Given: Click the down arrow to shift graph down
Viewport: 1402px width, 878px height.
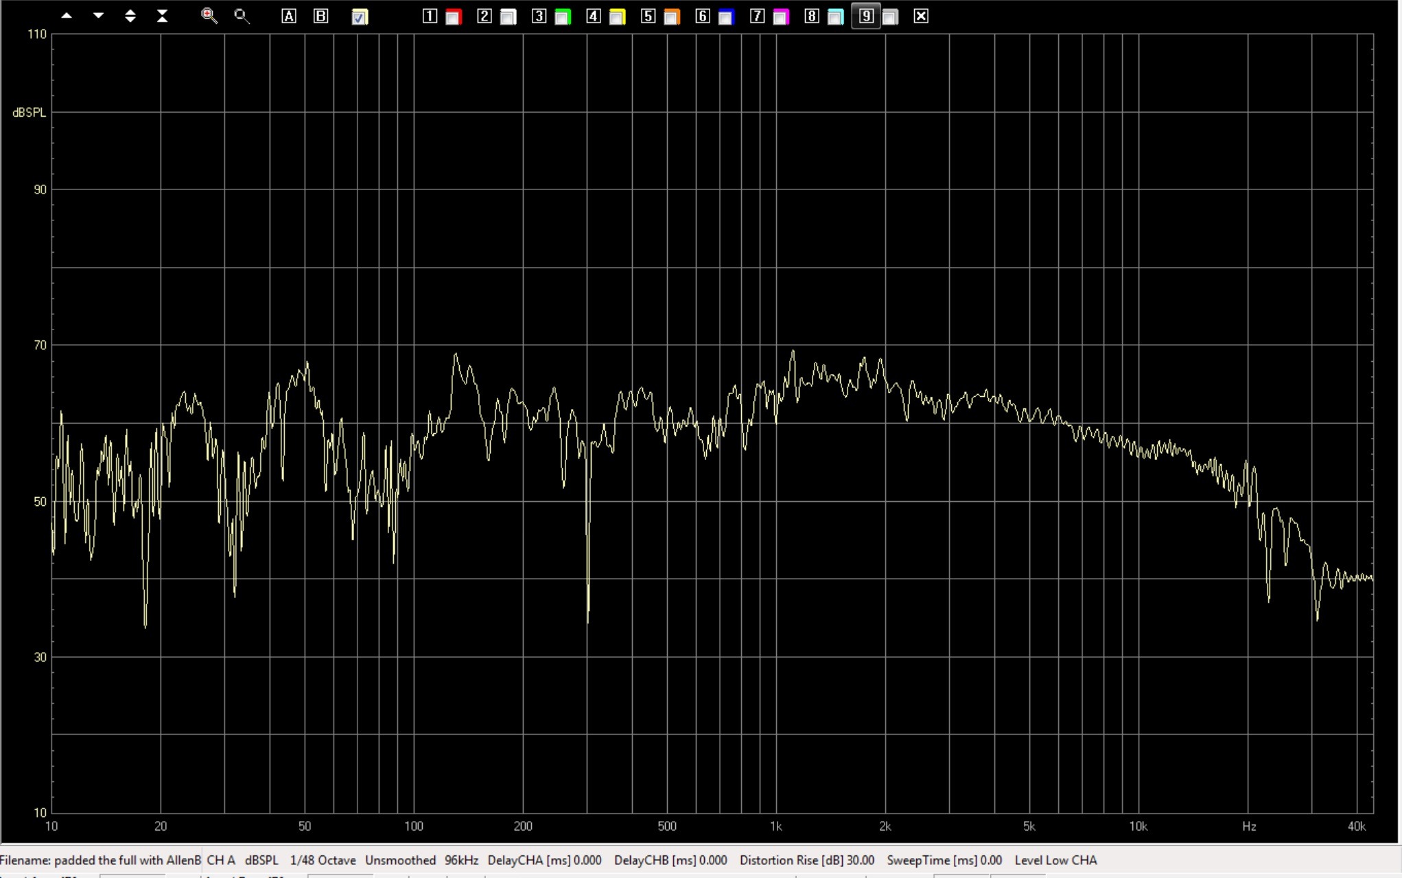Looking at the screenshot, I should point(98,16).
